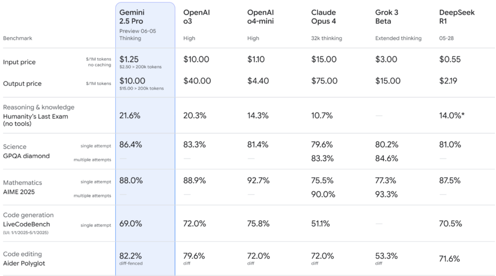Select the Claude Opus 4 column header
This screenshot has height=276, width=496.
pyautogui.click(x=324, y=17)
